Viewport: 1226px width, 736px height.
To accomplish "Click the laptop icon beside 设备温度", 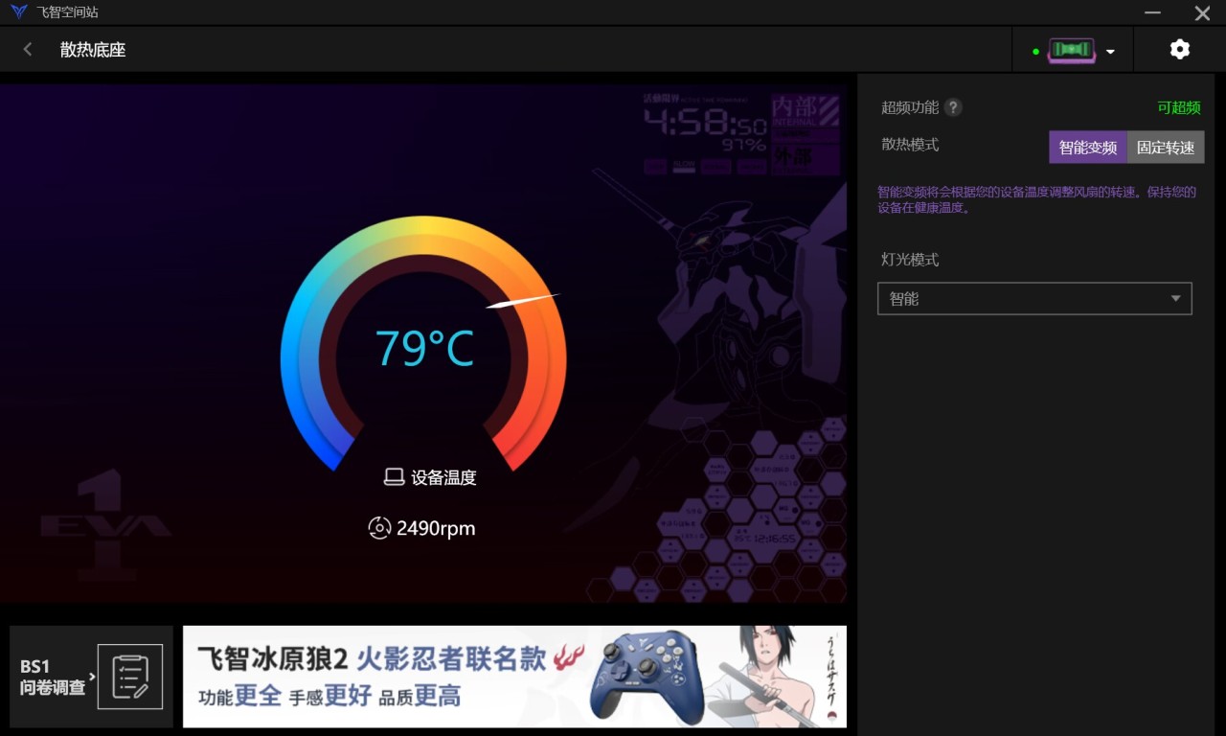I will (x=394, y=477).
